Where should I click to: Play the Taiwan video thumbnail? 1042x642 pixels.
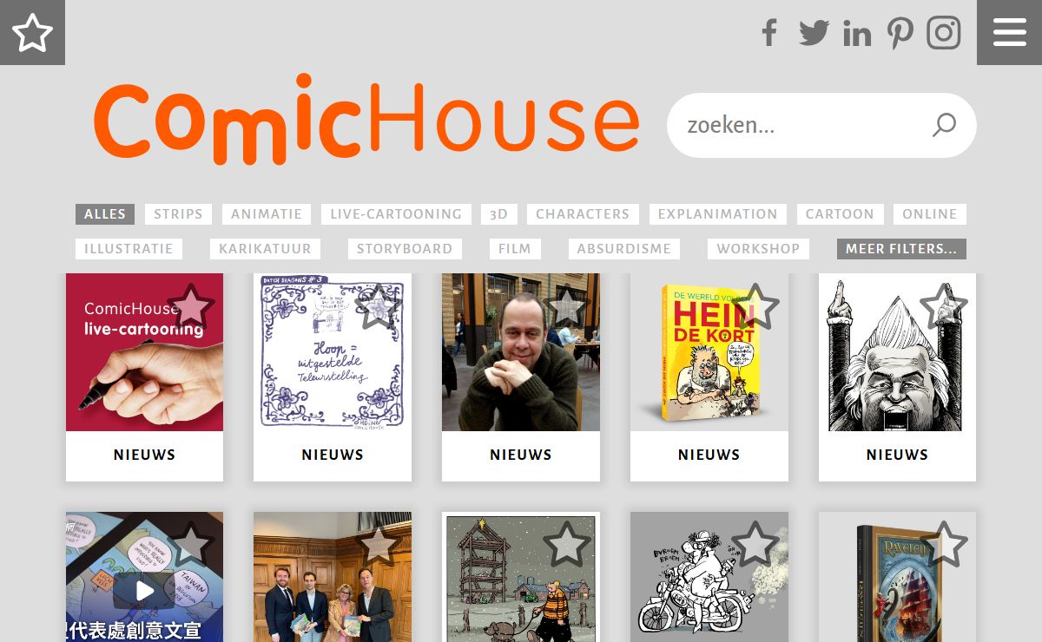[x=144, y=590]
